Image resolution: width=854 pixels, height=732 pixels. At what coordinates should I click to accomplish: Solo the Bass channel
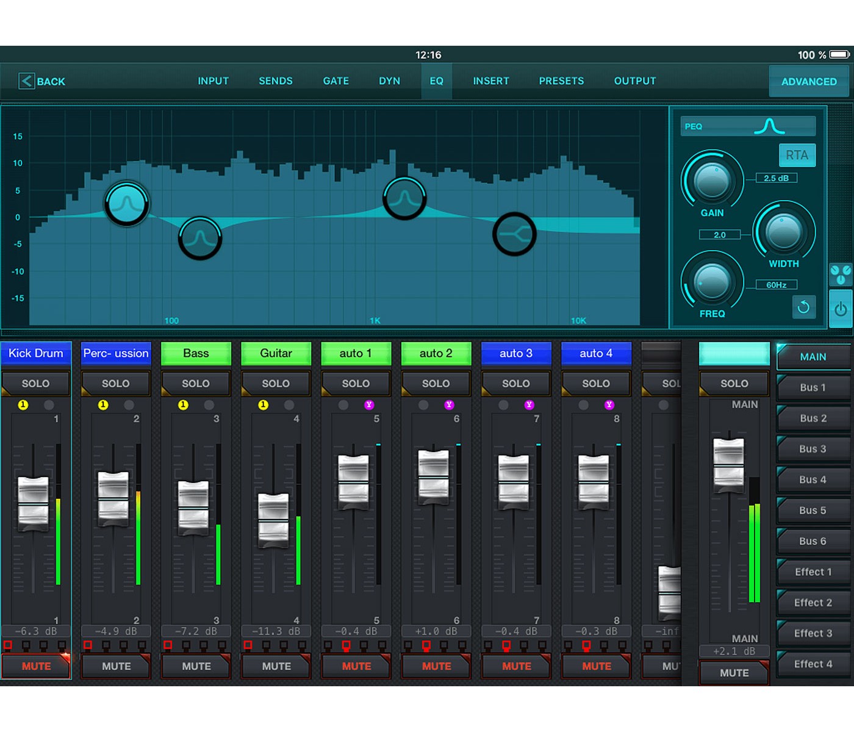coord(196,384)
